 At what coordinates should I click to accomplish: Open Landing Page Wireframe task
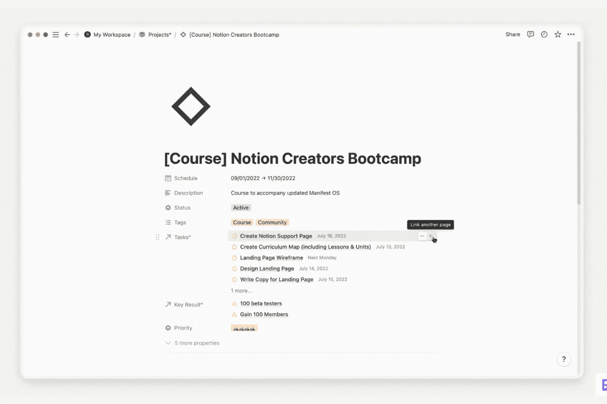[271, 258]
